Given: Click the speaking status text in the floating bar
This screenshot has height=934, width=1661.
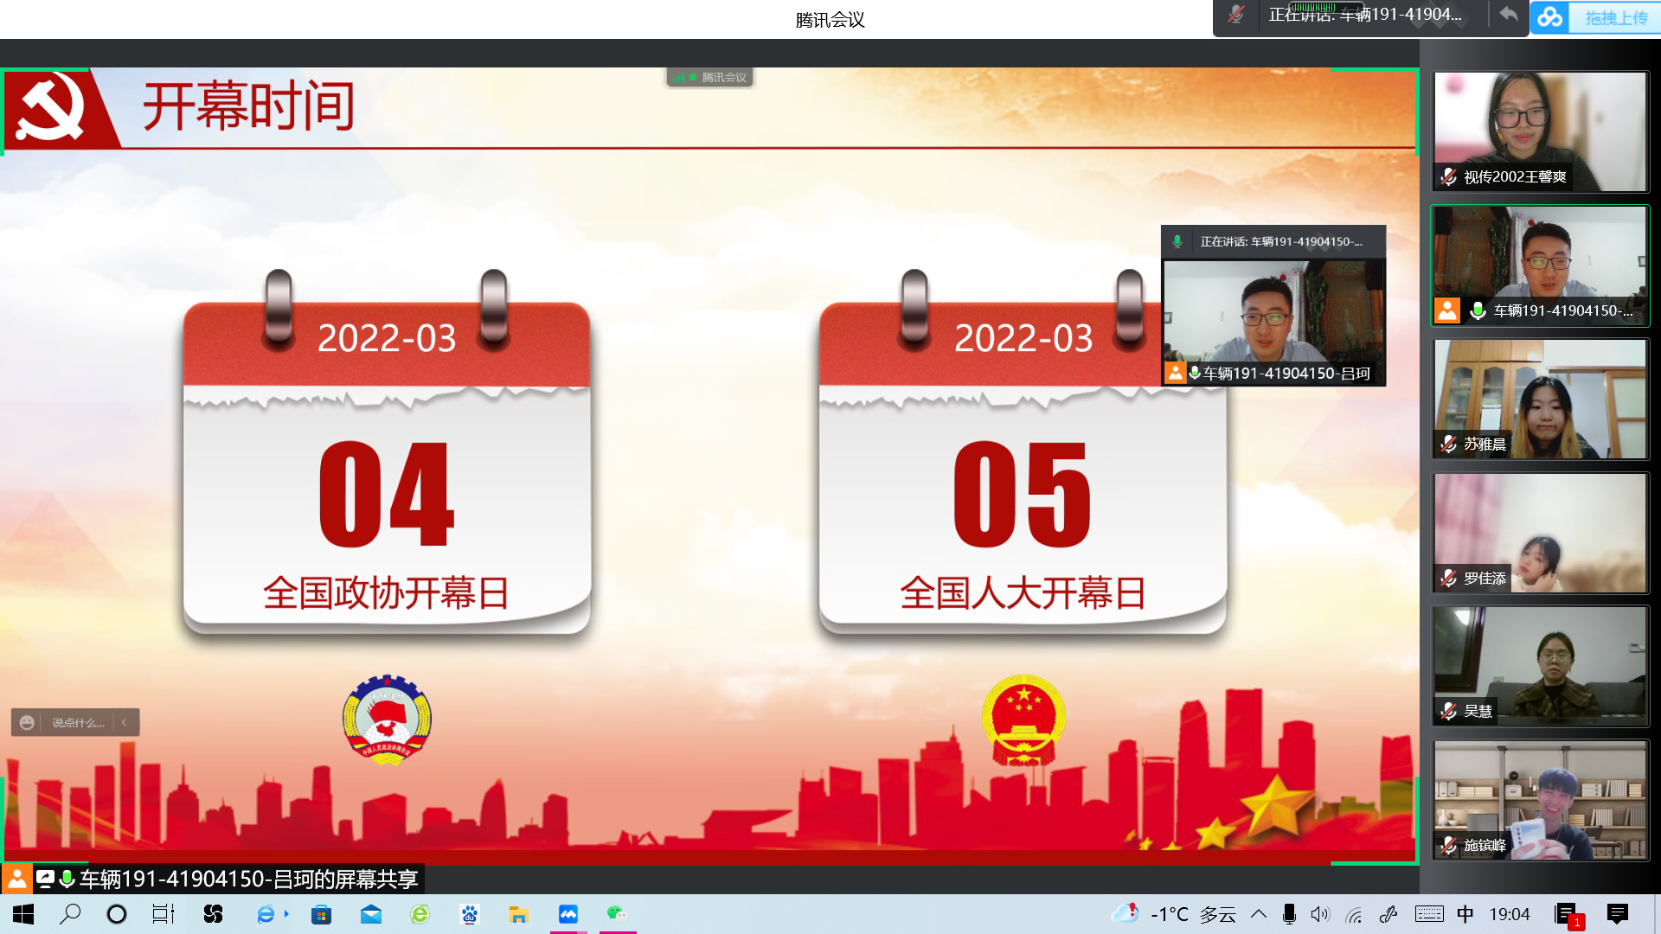Looking at the screenshot, I should point(1365,15).
